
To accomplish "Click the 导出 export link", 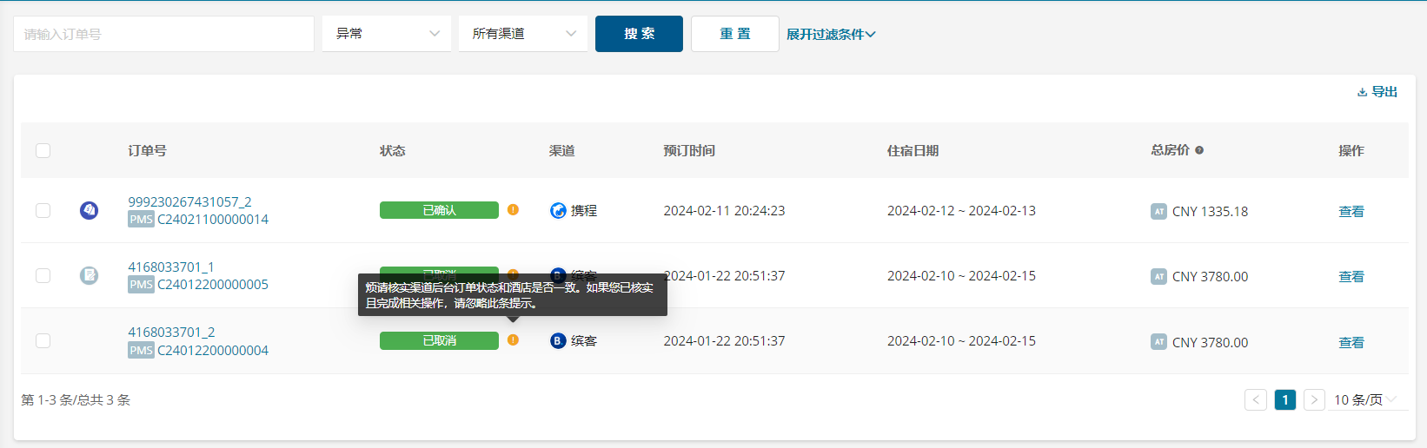I will coord(1377,92).
